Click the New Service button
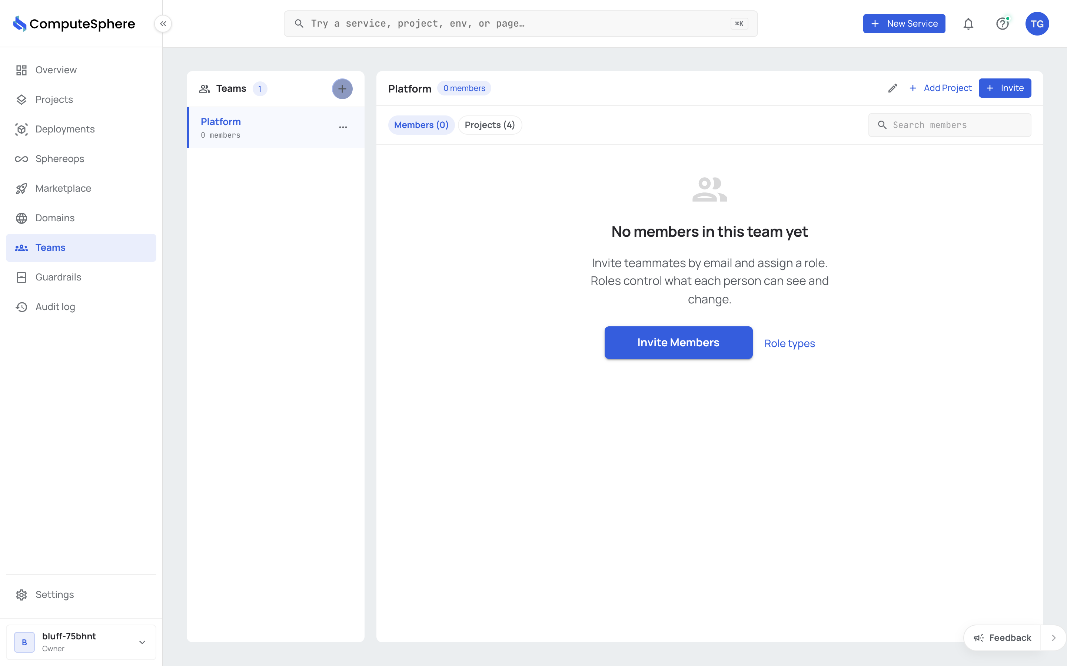The height and width of the screenshot is (666, 1067). point(904,24)
